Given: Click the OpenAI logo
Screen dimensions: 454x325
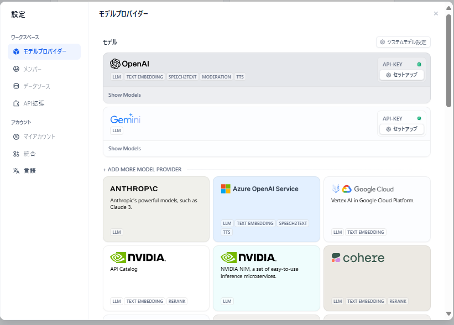Looking at the screenshot, I should pos(129,64).
